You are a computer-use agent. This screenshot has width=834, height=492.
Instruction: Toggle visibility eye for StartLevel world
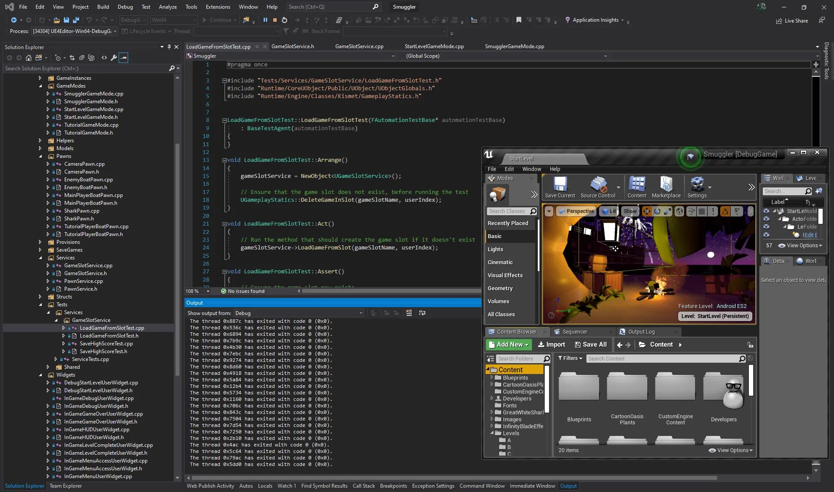pyautogui.click(x=766, y=211)
